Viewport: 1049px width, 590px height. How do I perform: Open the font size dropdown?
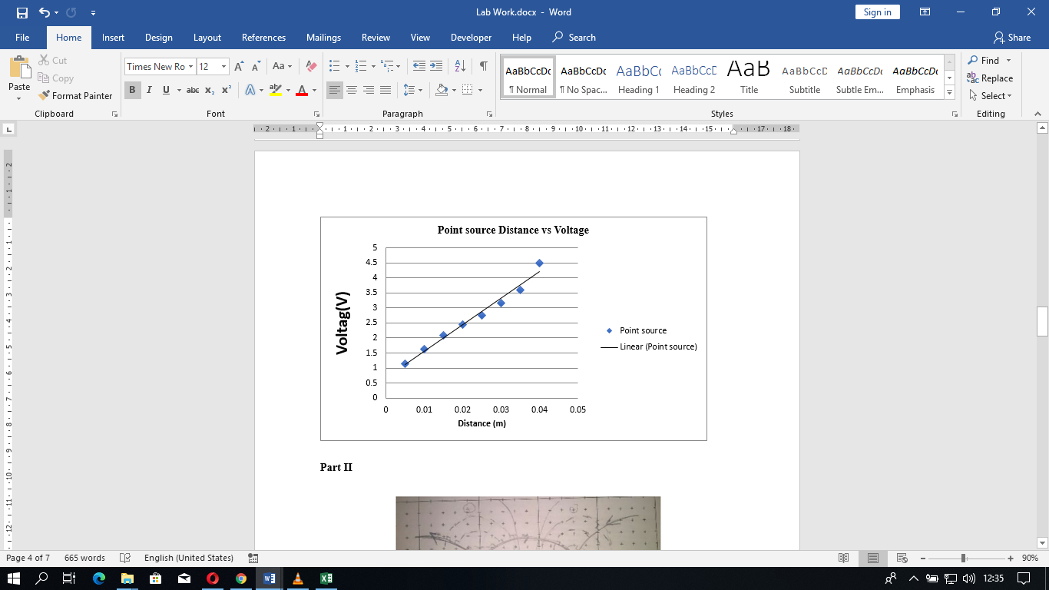click(x=223, y=67)
